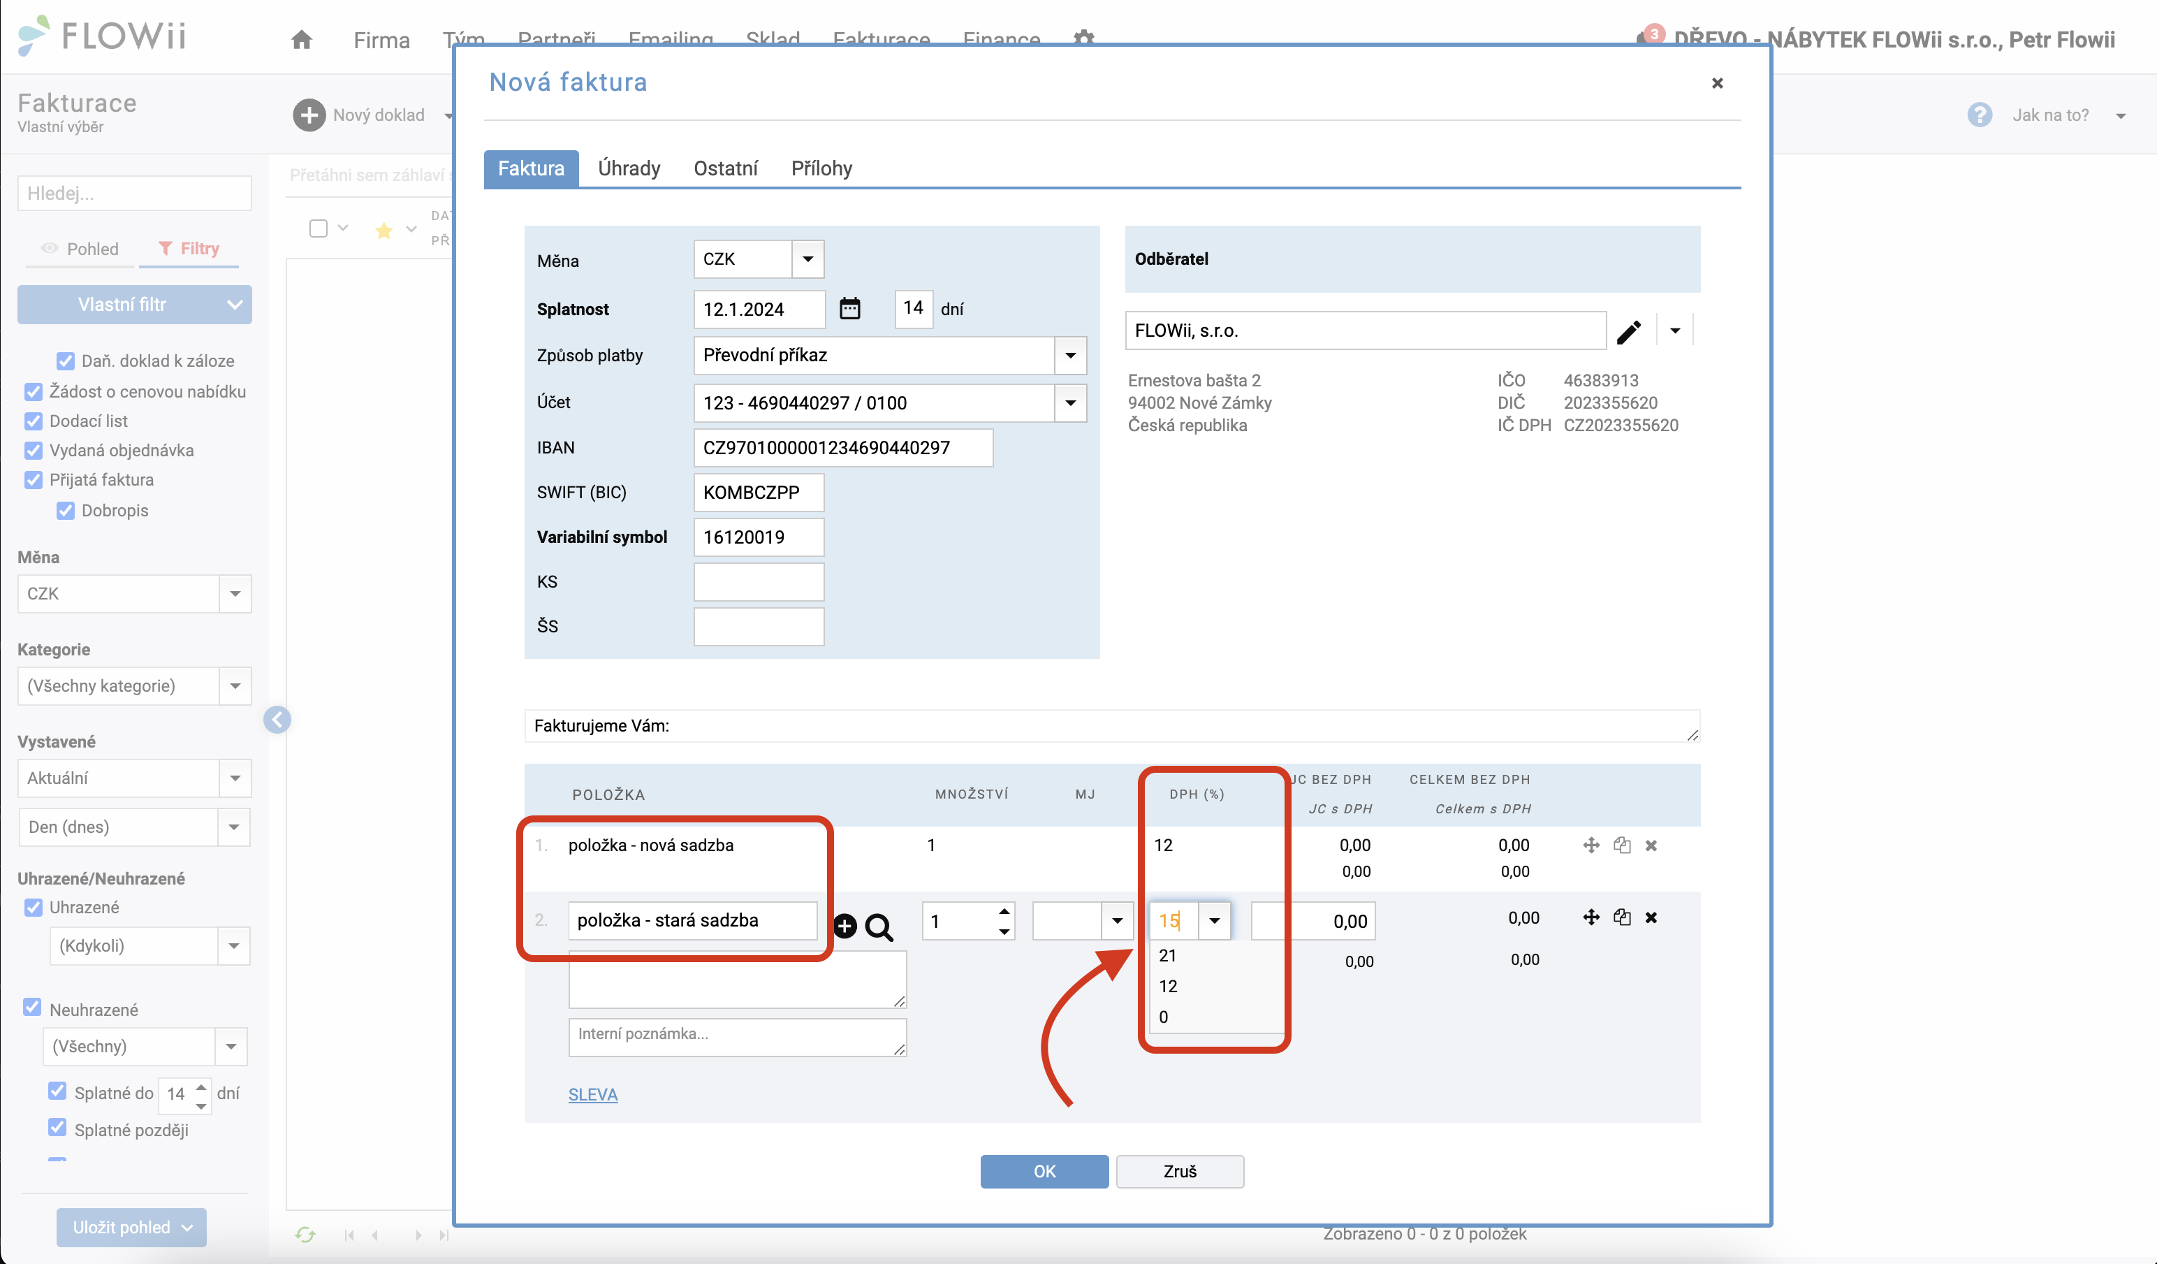
Task: Click the Interní poznámka text area
Action: pyautogui.click(x=737, y=1037)
